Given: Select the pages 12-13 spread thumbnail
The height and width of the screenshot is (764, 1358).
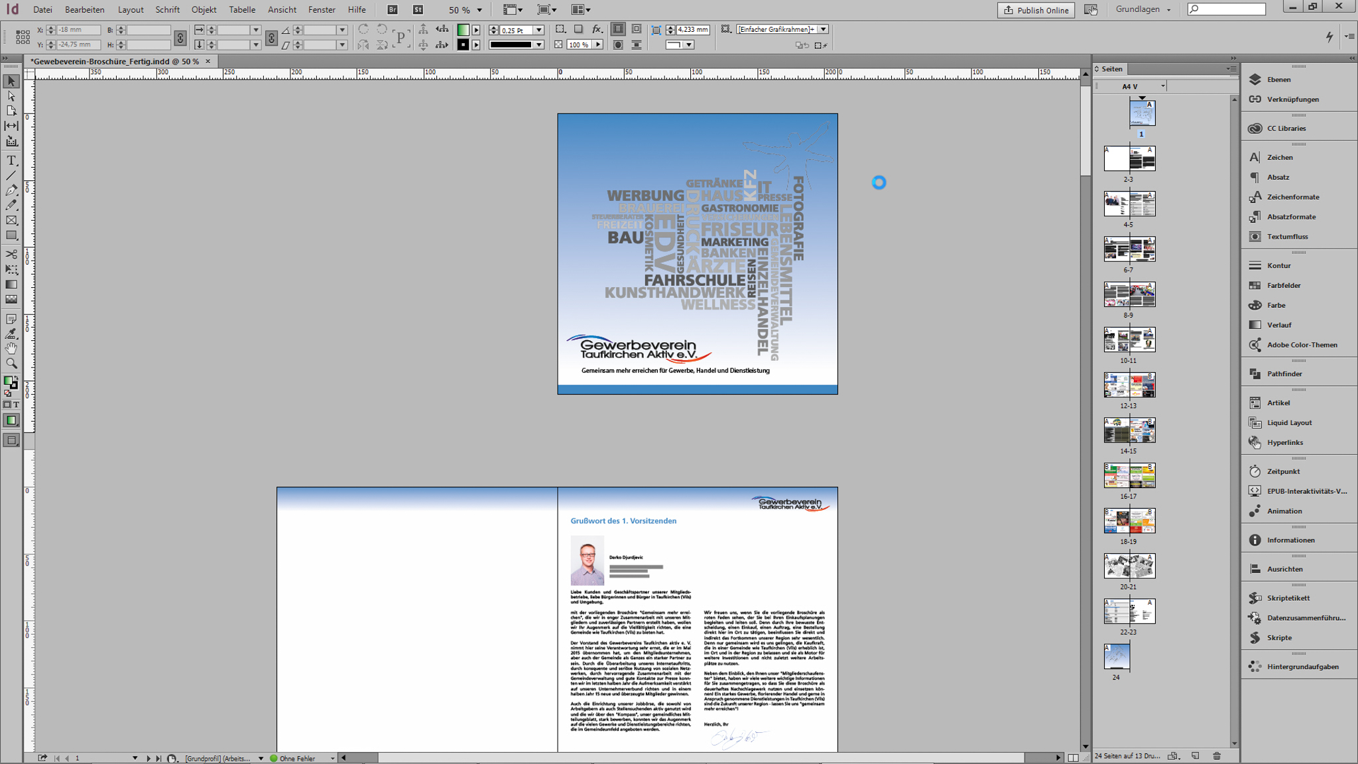Looking at the screenshot, I should 1129,385.
